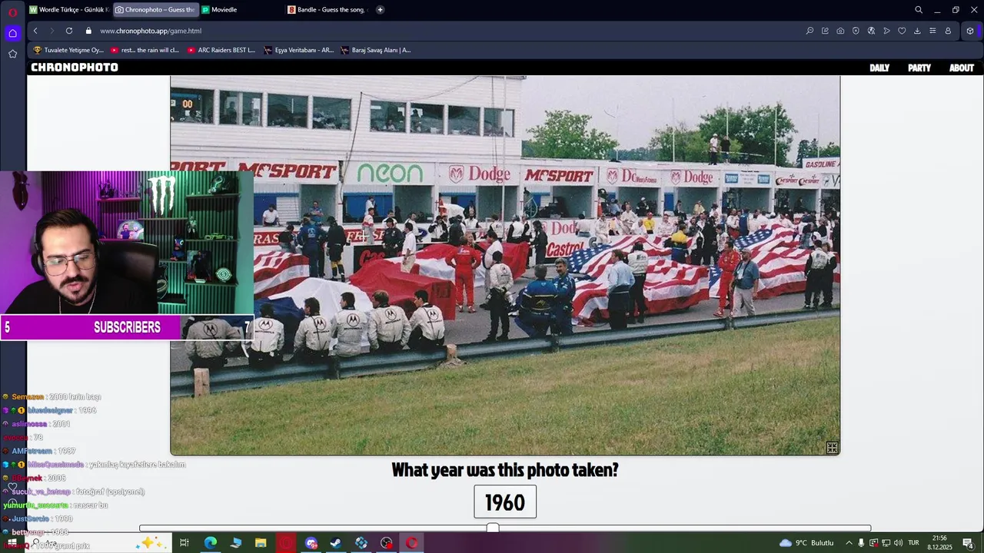This screenshot has height=553, width=984.
Task: Open the DAILY menu item
Action: (x=879, y=68)
